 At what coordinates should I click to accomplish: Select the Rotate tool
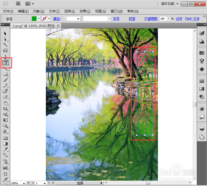(x=5, y=103)
